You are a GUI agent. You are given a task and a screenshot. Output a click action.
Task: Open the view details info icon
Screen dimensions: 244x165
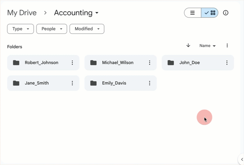click(226, 13)
